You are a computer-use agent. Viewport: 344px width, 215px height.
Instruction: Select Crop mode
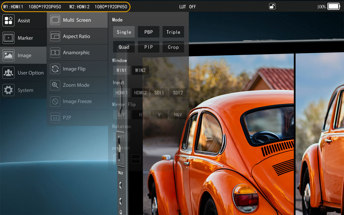click(173, 47)
